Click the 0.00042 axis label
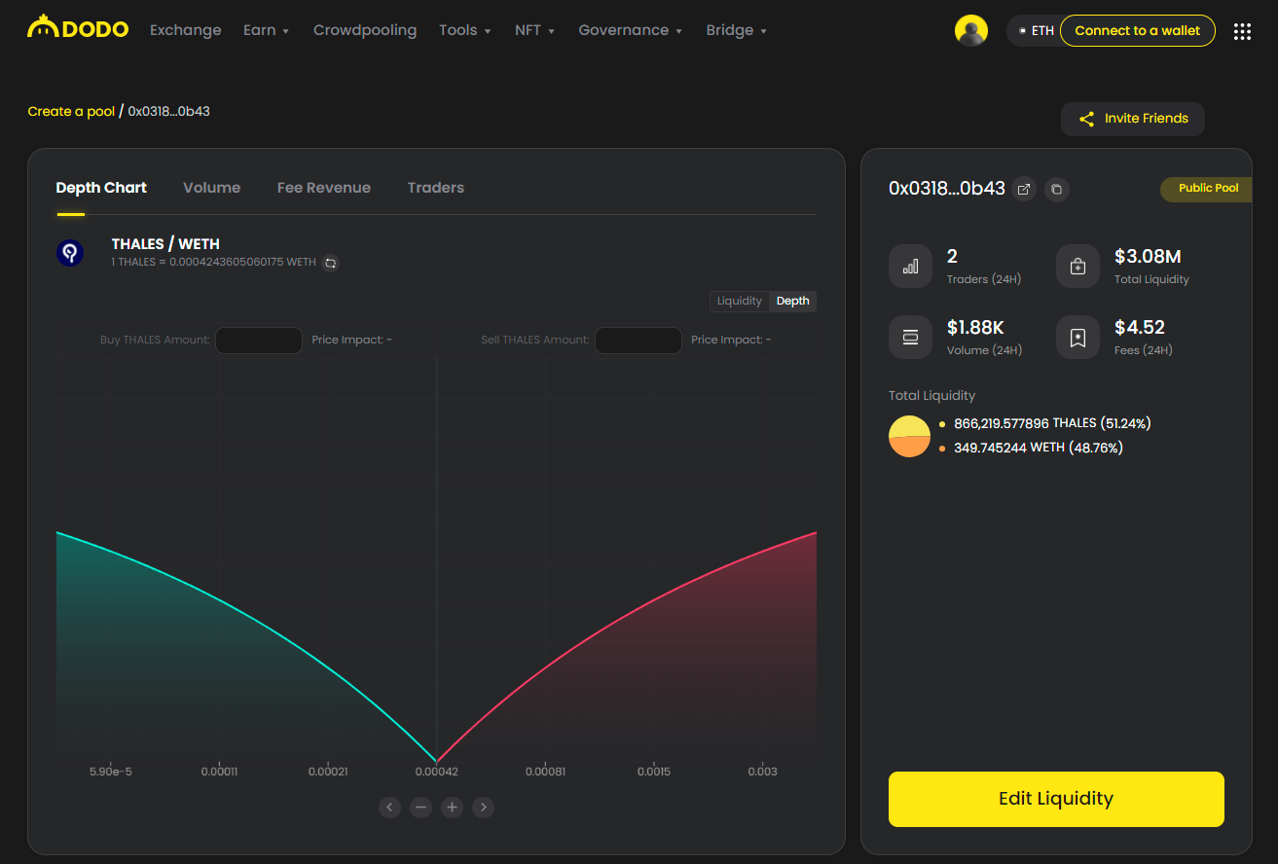Screen dimensions: 1278x864 [437, 772]
